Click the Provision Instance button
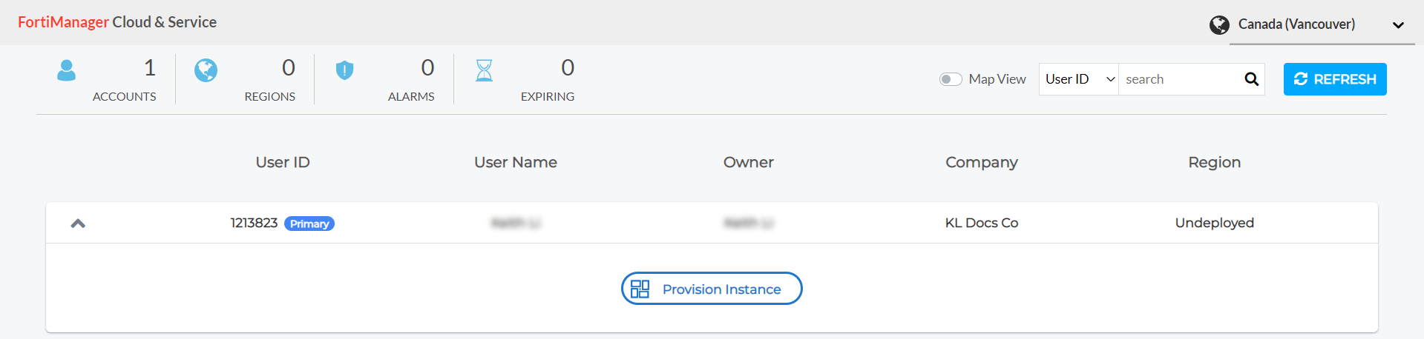This screenshot has height=339, width=1424. pos(712,289)
